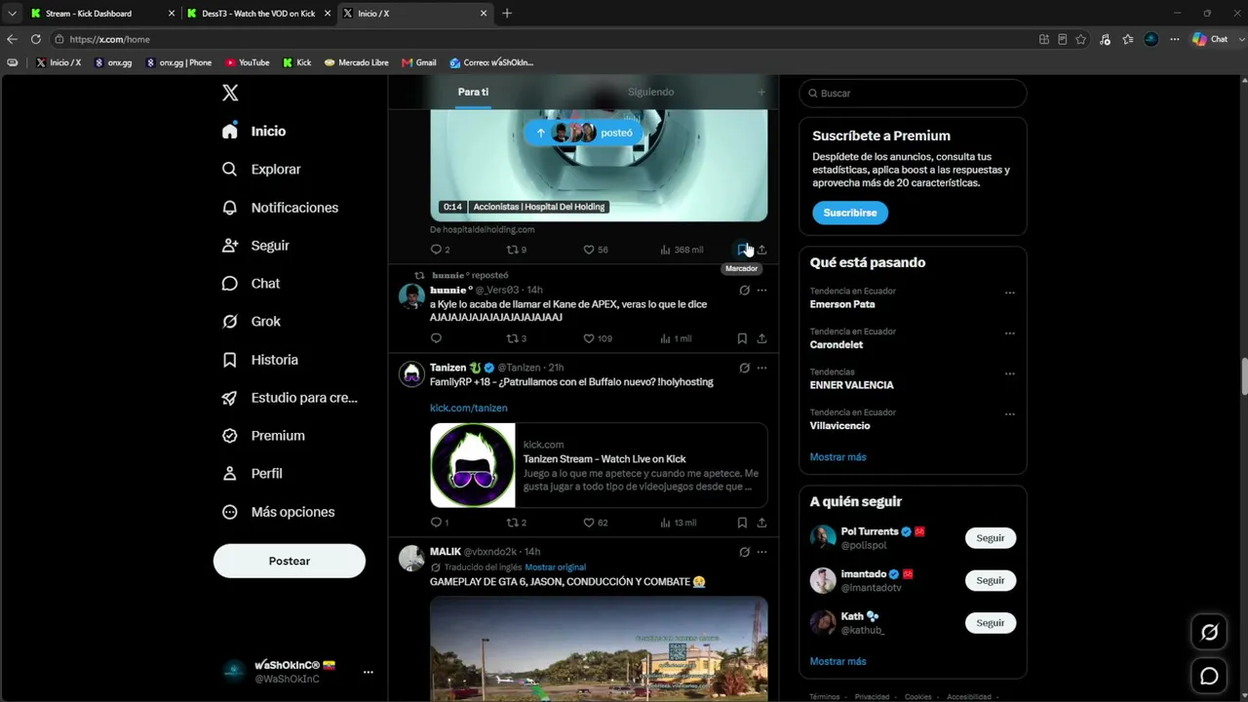This screenshot has height=702, width=1248.
Task: Share hunnie's post
Action: [761, 338]
